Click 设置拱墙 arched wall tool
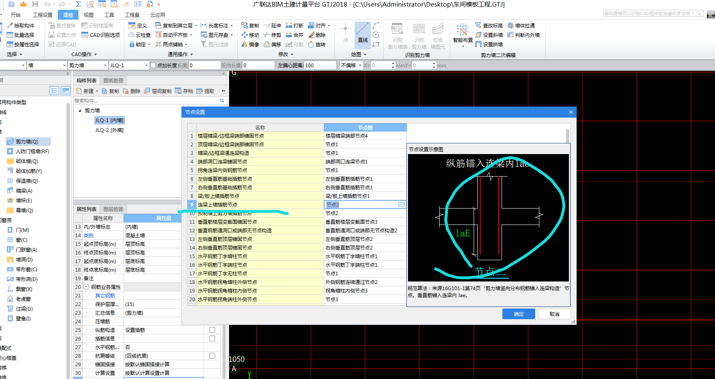This screenshot has height=379, width=715. coord(489,44)
